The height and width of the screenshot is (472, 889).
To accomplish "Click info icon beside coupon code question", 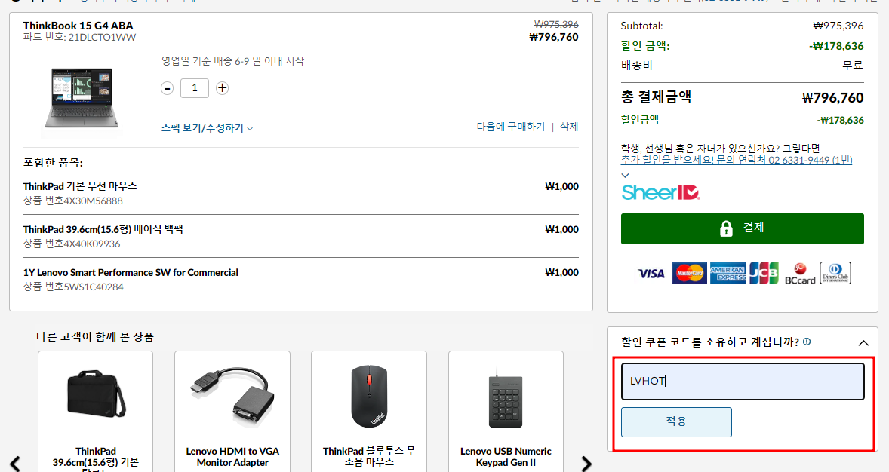I will [807, 342].
